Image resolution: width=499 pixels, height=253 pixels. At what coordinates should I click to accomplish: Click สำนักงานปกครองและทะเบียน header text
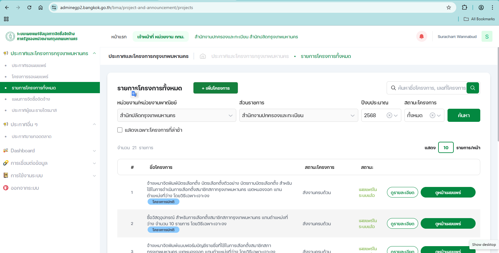click(246, 37)
